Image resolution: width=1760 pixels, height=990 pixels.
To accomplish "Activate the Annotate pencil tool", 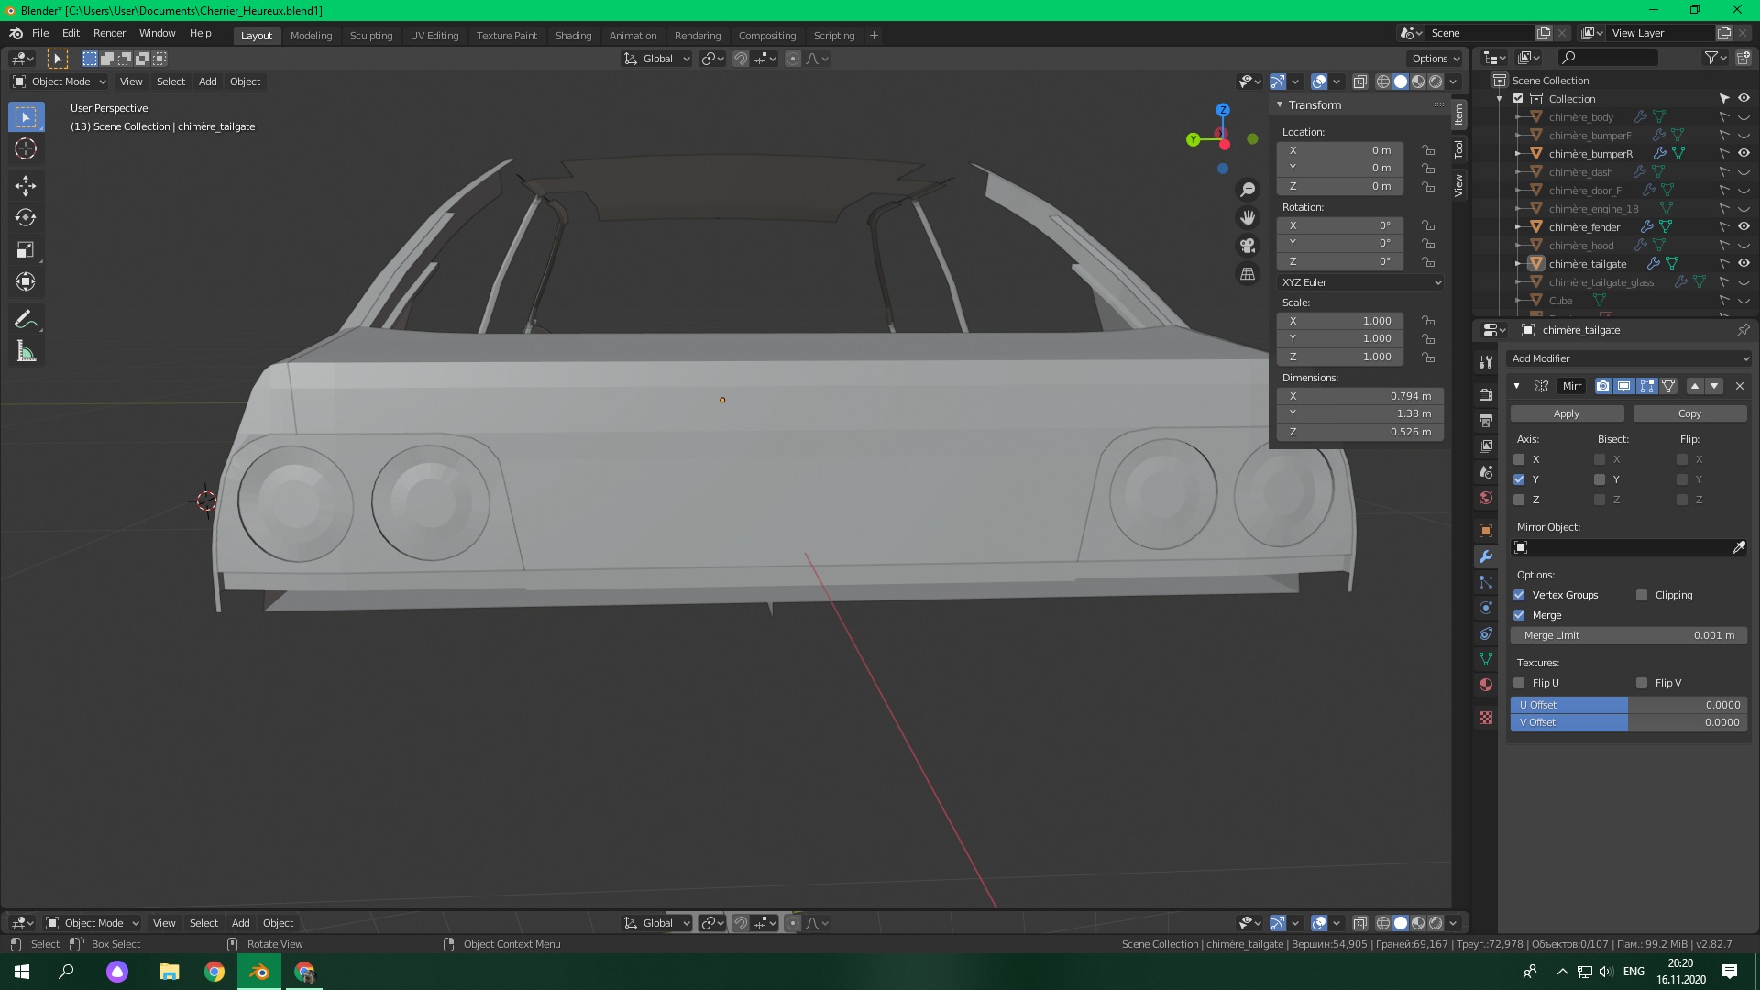I will 26,319.
